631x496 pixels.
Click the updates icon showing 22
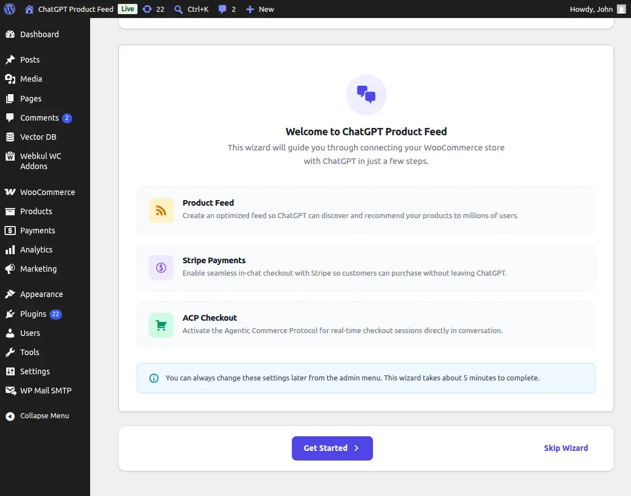click(x=148, y=8)
